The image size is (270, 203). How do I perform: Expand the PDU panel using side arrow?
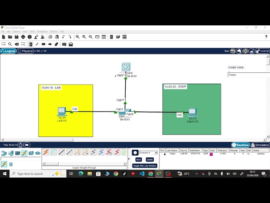point(129,159)
